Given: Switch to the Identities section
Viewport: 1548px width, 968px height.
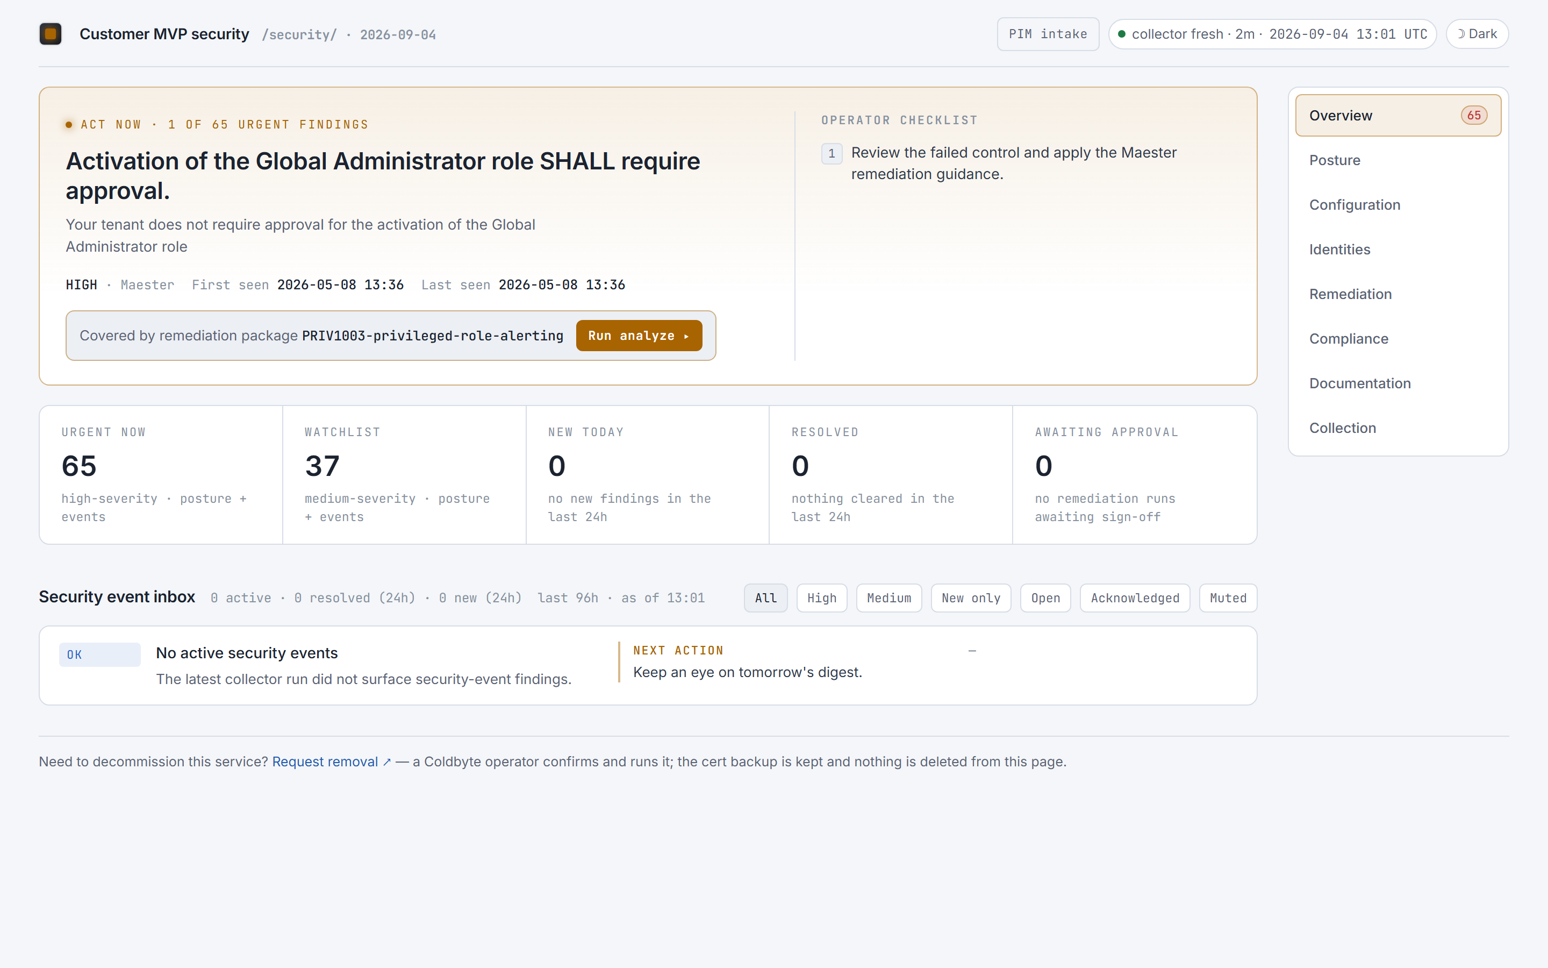Looking at the screenshot, I should (1399, 250).
